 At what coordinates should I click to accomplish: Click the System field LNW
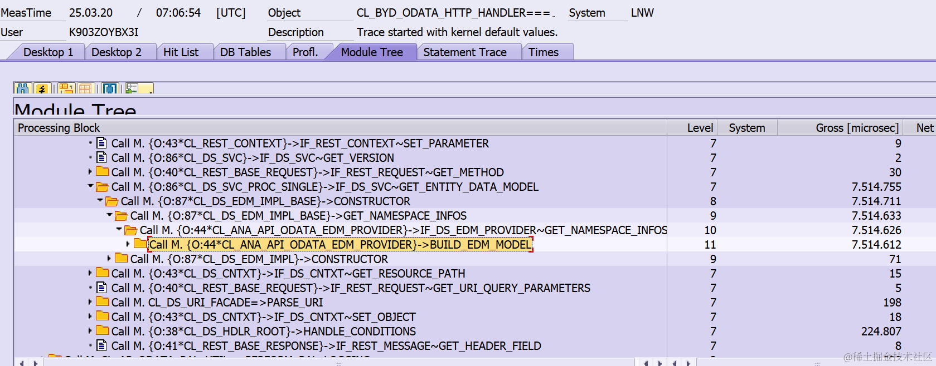click(x=642, y=13)
